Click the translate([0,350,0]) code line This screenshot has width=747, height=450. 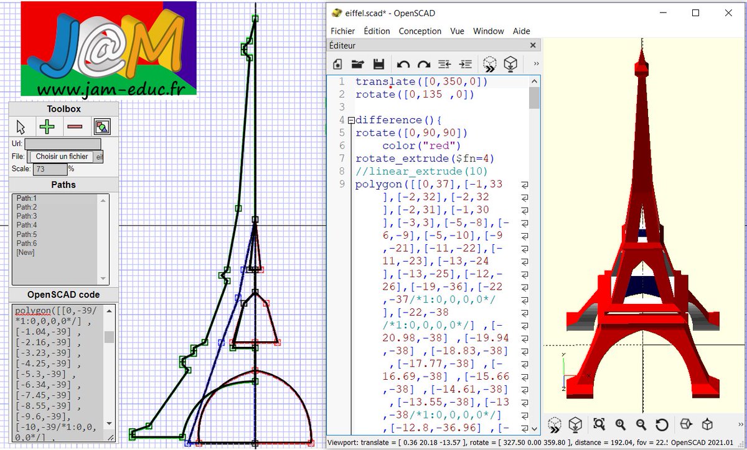point(421,81)
